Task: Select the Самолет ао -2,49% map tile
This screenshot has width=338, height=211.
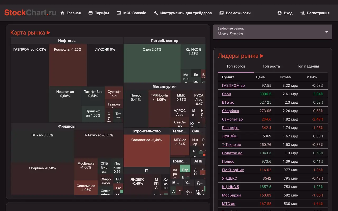Action: tap(147, 151)
